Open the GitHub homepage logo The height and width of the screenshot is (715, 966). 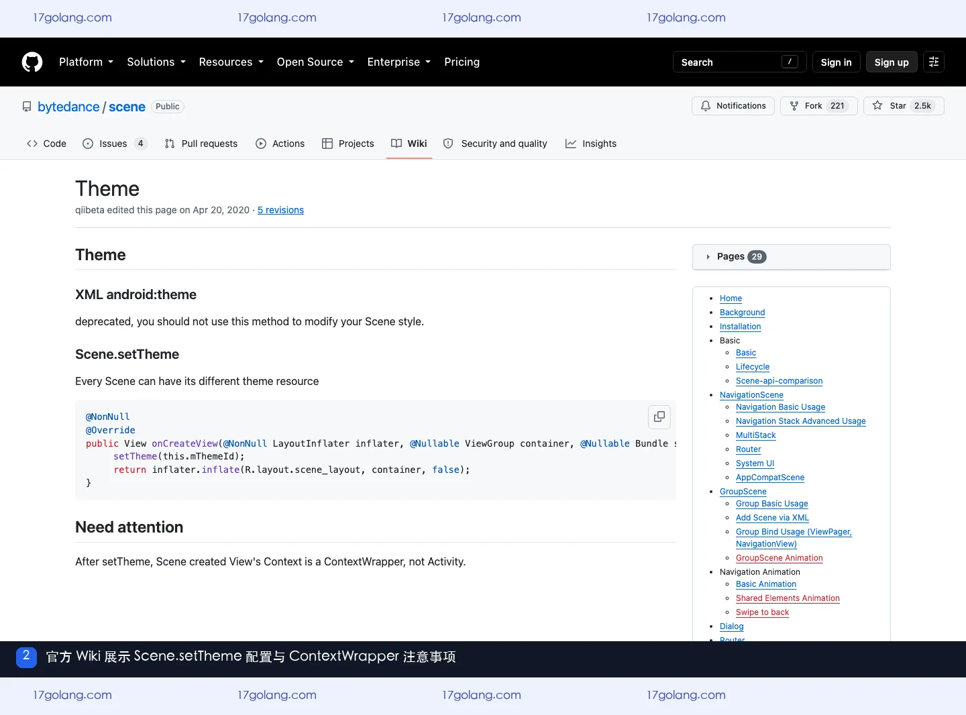coord(32,62)
